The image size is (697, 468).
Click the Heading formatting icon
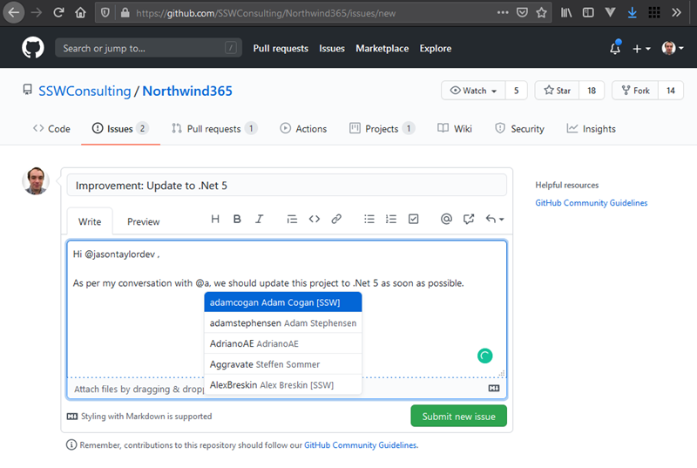point(215,220)
